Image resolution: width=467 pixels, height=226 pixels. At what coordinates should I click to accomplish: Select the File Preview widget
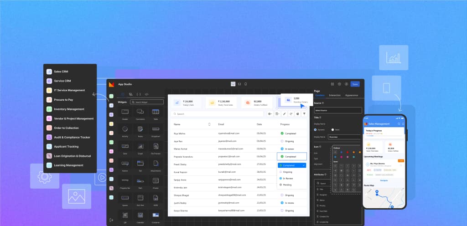[x=156, y=147]
